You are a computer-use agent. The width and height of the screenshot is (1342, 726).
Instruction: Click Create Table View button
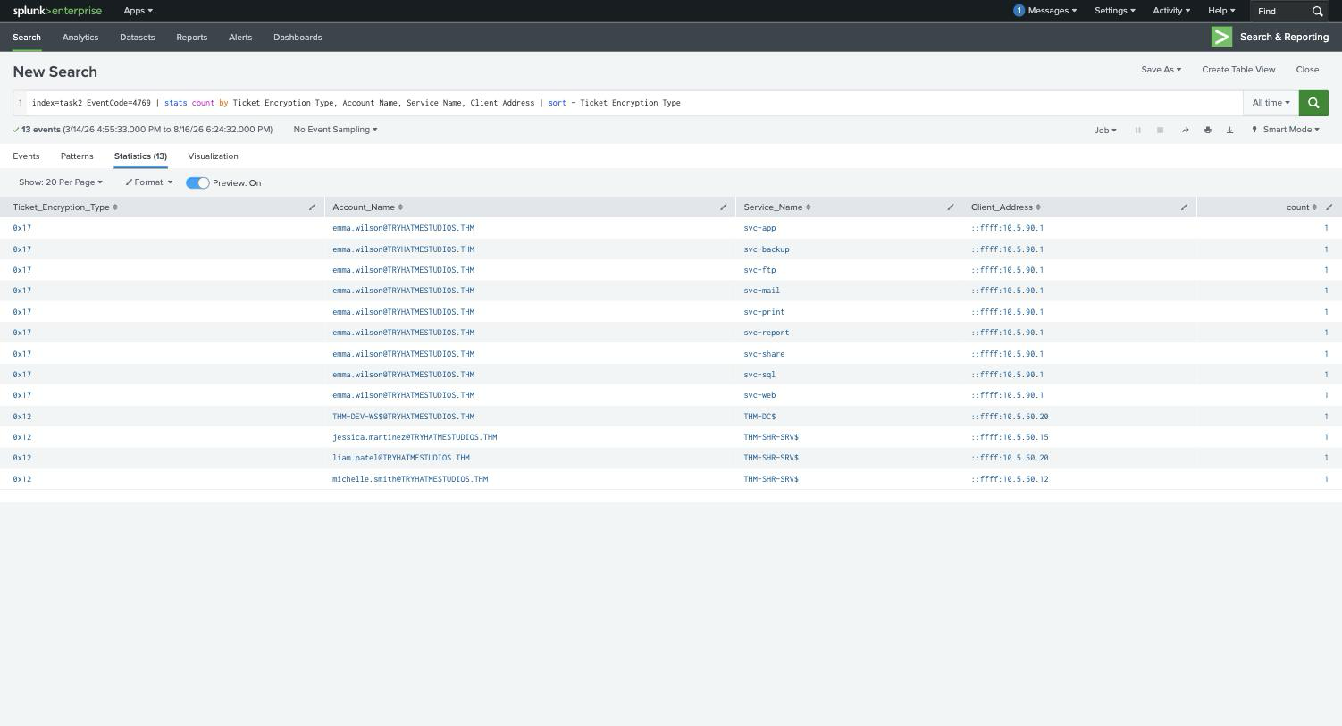(1238, 70)
